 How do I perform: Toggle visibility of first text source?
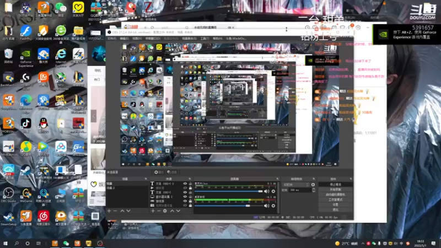click(x=185, y=184)
